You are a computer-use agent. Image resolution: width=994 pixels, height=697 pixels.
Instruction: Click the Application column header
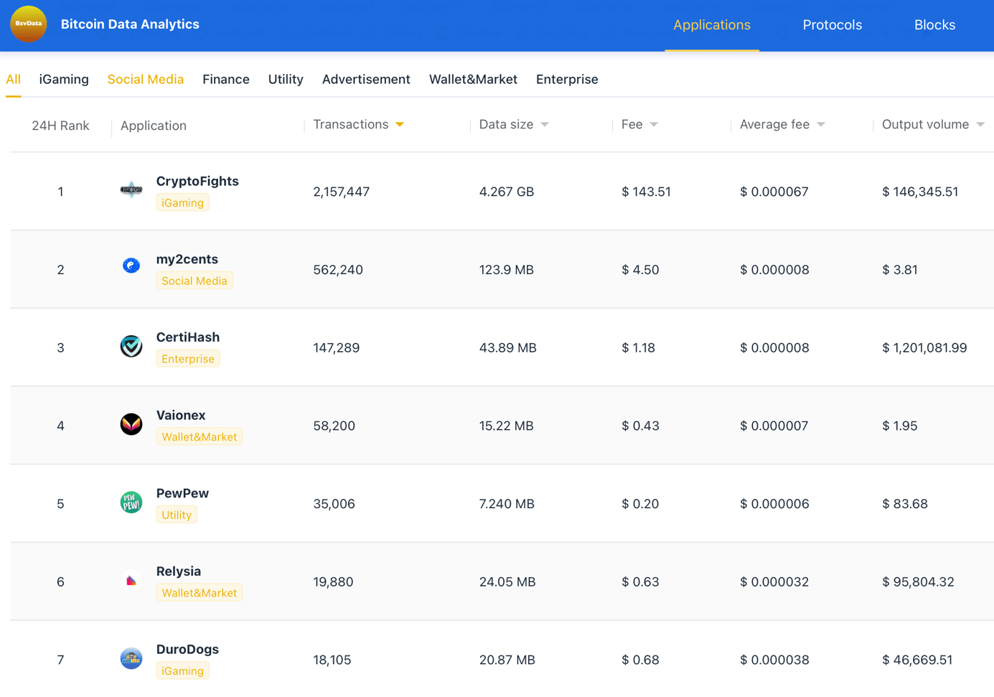coord(154,126)
